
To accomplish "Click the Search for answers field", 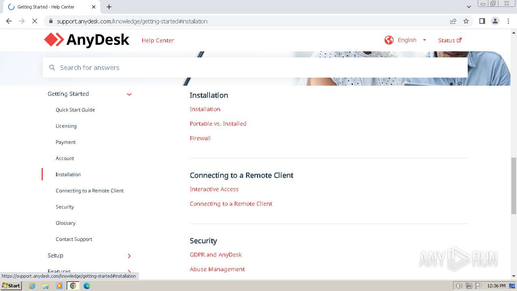I will tap(255, 67).
